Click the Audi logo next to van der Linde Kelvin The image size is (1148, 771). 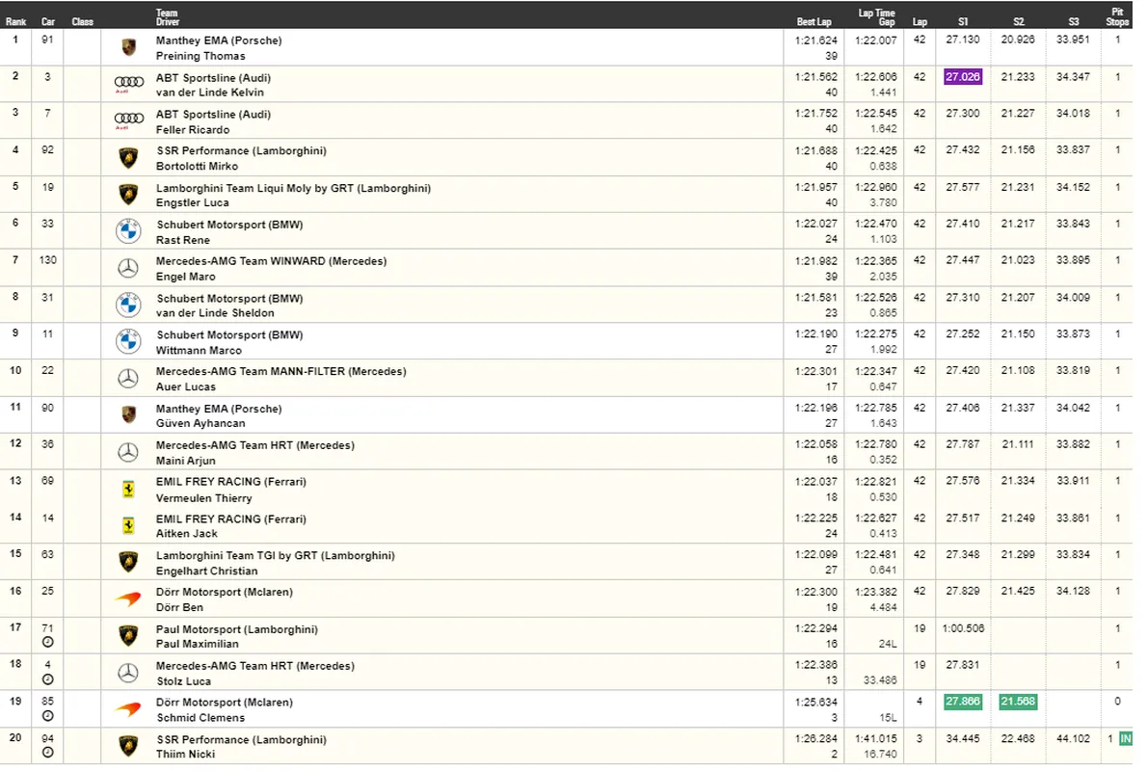click(128, 84)
